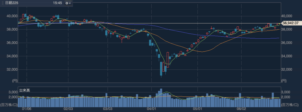Select the 02/03 date axis label
The image size is (302, 112).
coord(68,109)
